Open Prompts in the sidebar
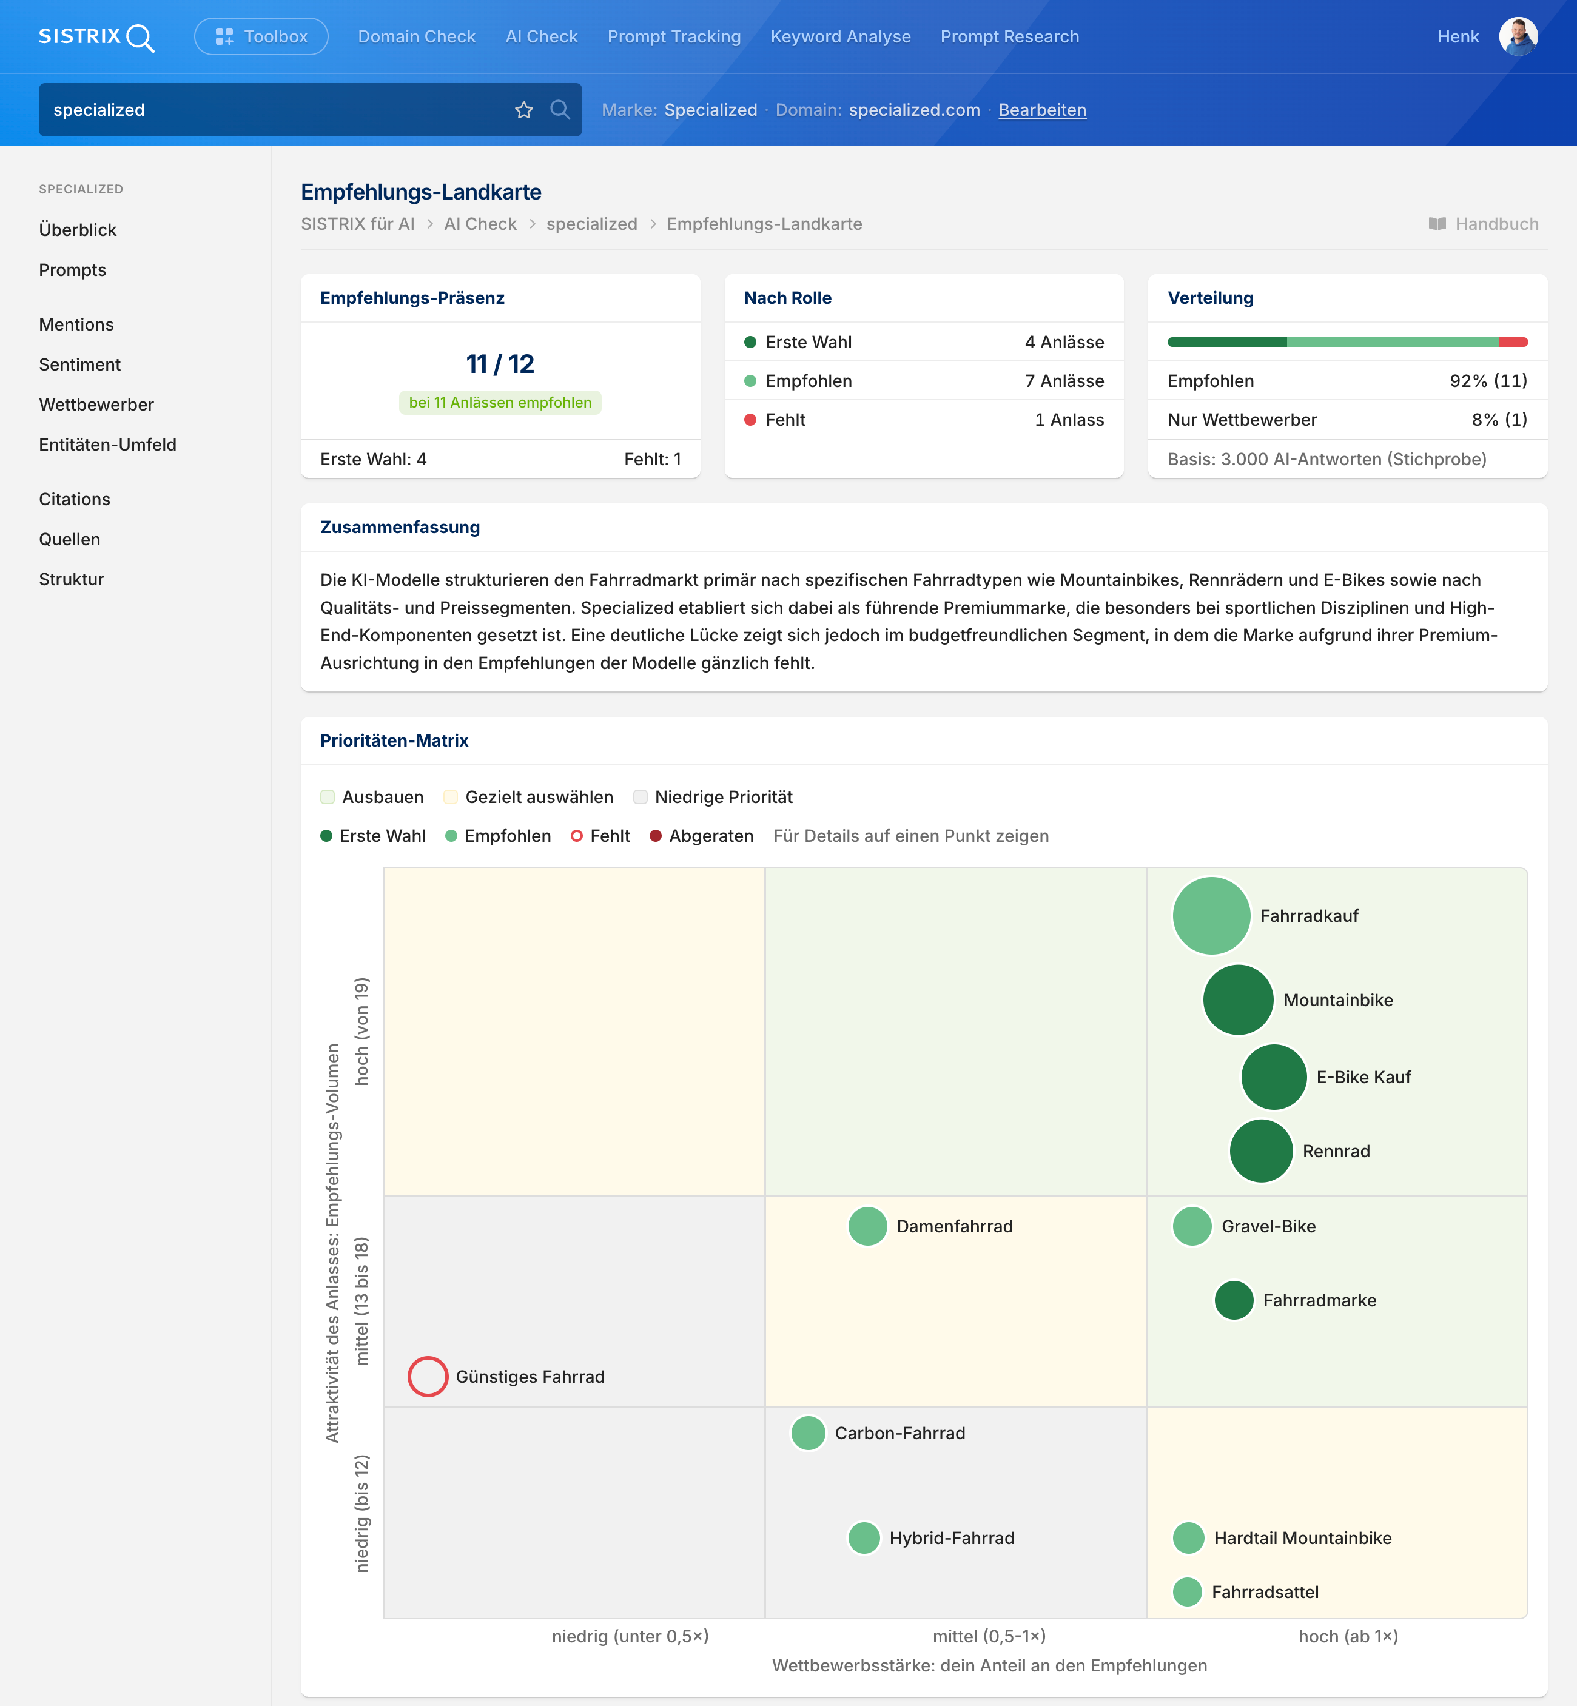 click(x=73, y=270)
